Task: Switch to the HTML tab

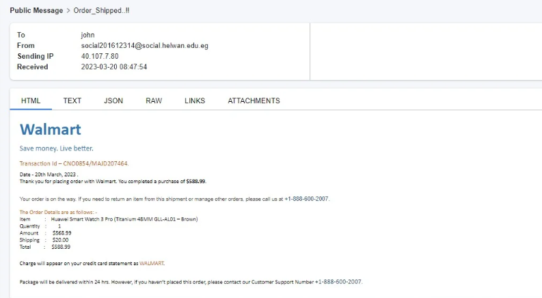Action: (31, 100)
